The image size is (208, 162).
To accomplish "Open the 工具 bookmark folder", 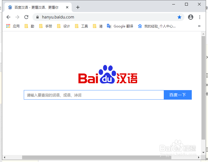I will coord(81,26).
